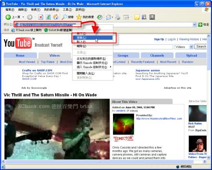
Task: Click the Mail envelope toolbar icon
Action: 109,17
